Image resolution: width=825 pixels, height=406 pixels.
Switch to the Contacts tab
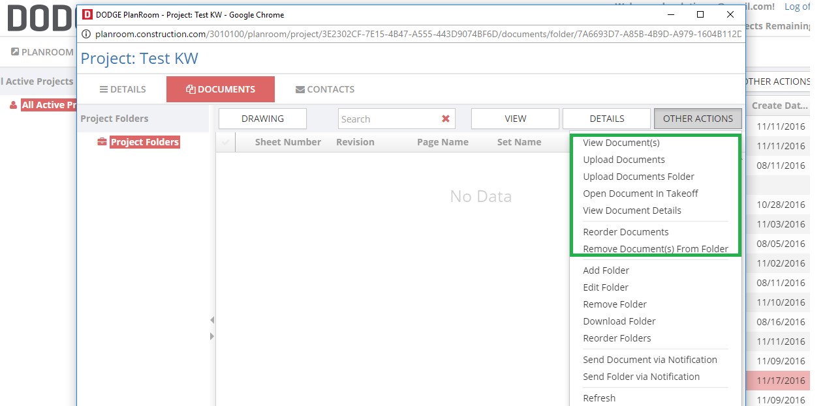click(324, 89)
